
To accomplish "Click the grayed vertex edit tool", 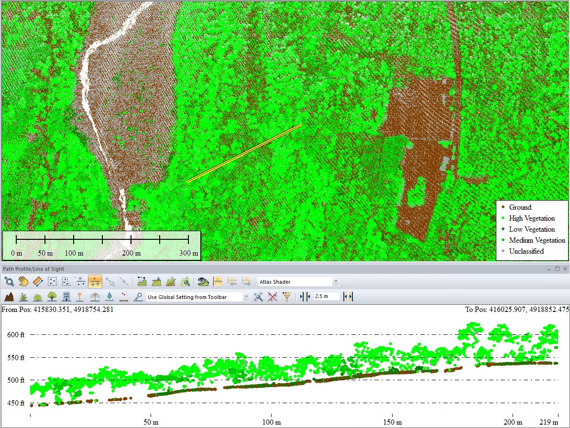I will pos(124,281).
